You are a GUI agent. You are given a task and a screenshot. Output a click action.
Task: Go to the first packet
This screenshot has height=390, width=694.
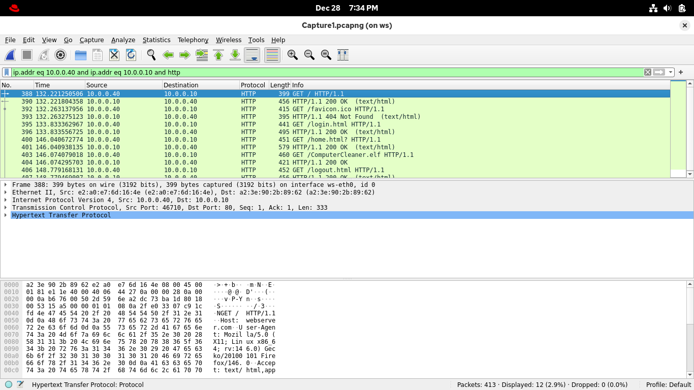[218, 55]
